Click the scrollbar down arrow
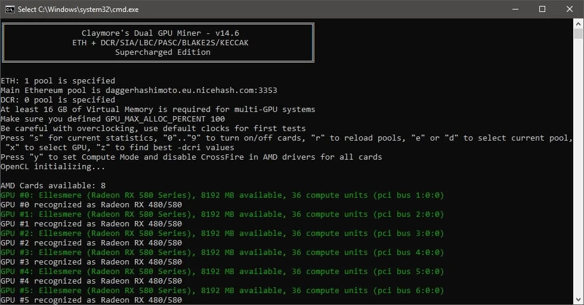 [x=579, y=300]
